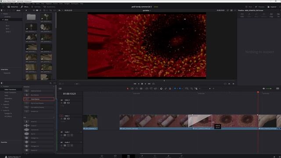Image resolution: width=281 pixels, height=158 pixels.
Task: Open the Metadata panel button
Action: [260, 7]
